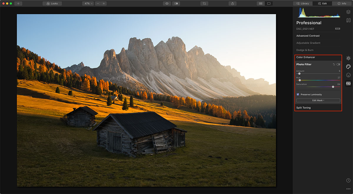Open the History clock icon
The width and height of the screenshot is (353, 194).
[348, 180]
